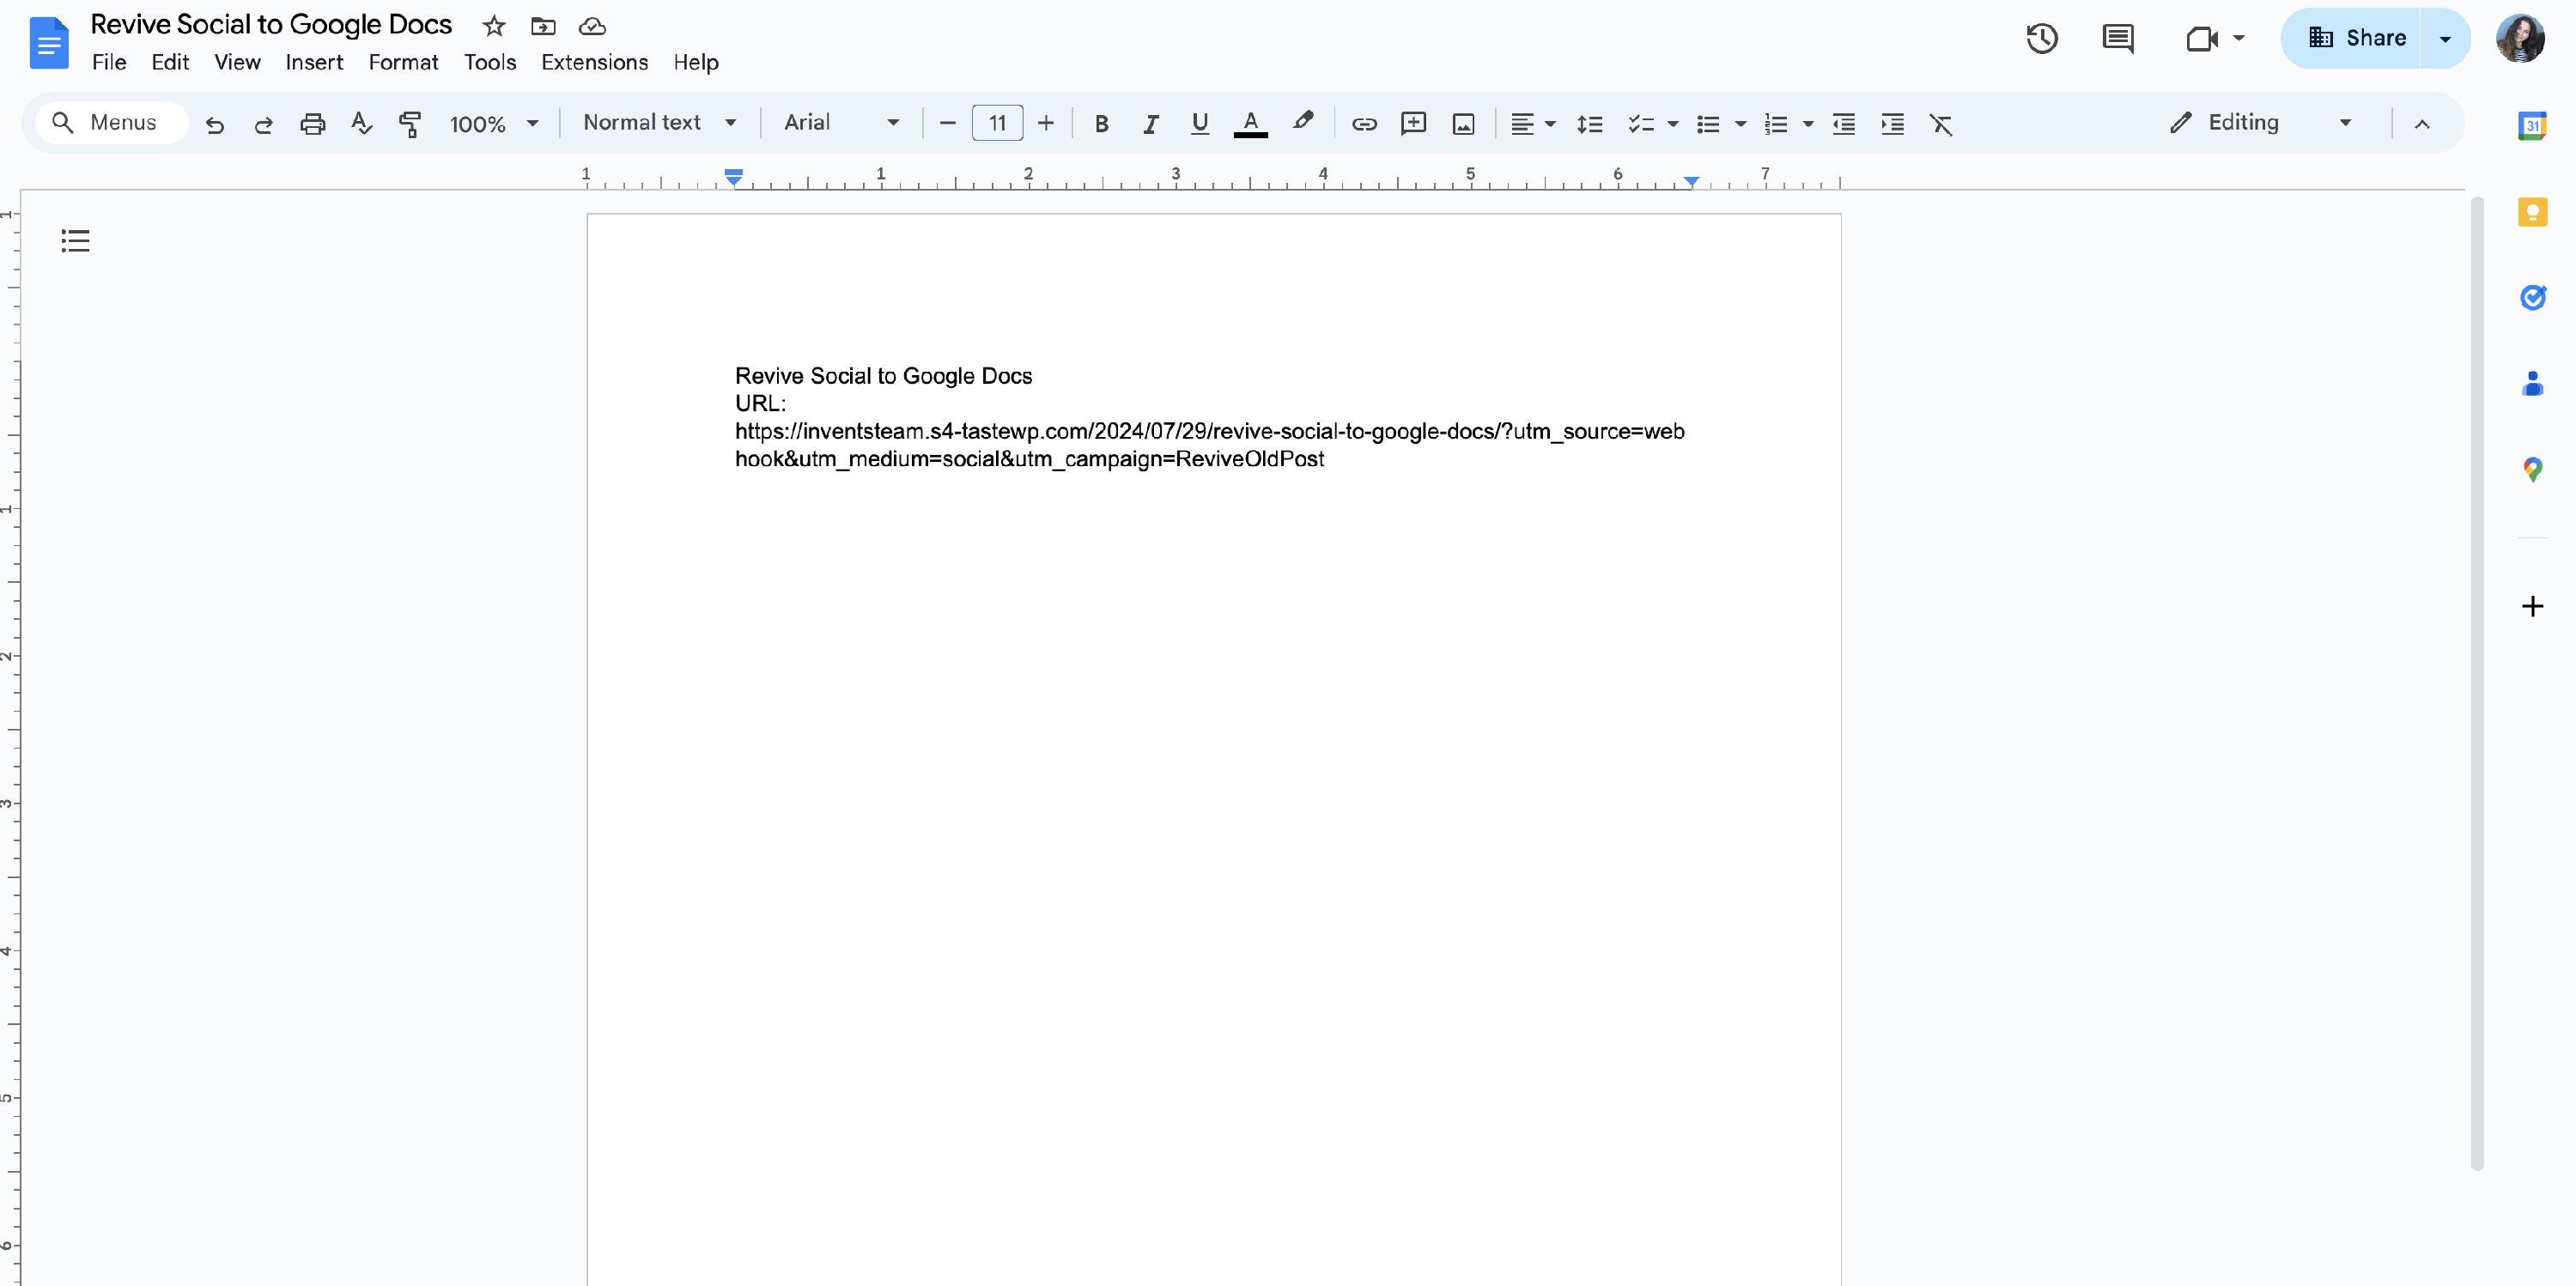Click the insert link icon
This screenshot has width=2576, height=1286.
click(x=1364, y=123)
